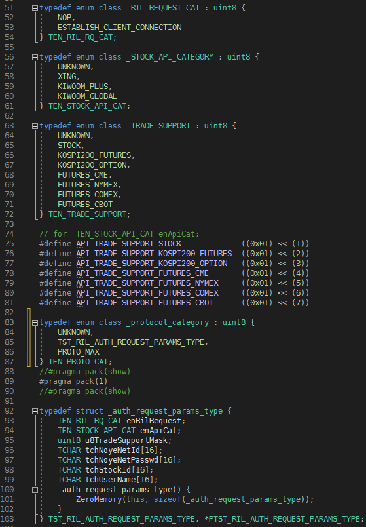Click API_TRADE_SUPPORT_FUTURES_CBOT macro name
The width and height of the screenshot is (366, 527).
tap(145, 303)
